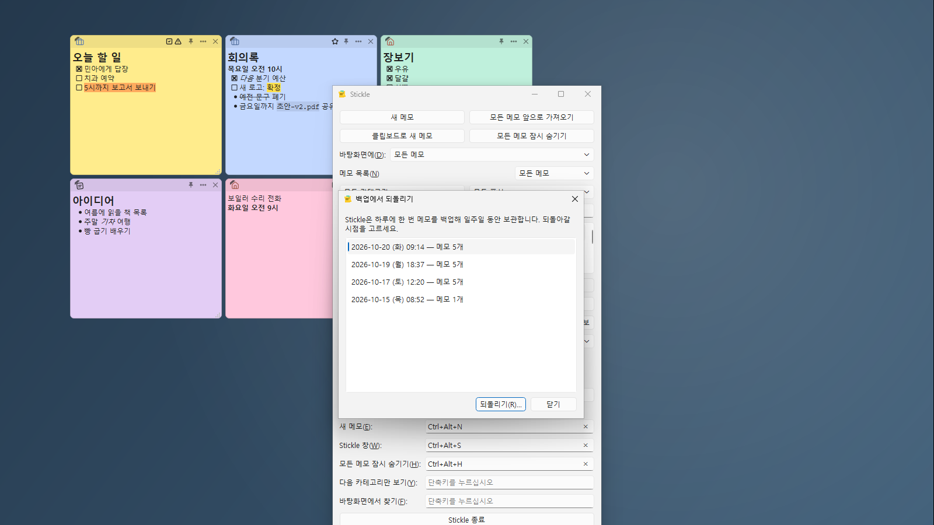Open more options on 아이디어 note

(203, 185)
